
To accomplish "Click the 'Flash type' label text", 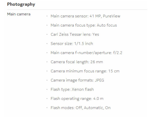I will coord(60,89).
